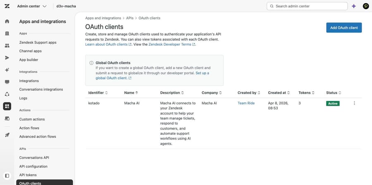
Task: Open Set up a global OAuth client link
Action: click(152, 76)
